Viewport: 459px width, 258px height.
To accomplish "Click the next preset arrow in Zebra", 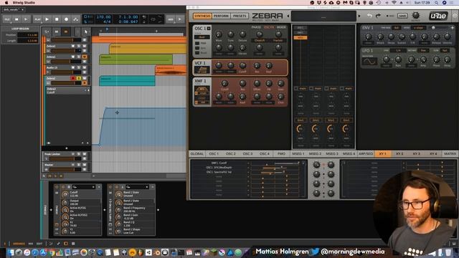I will point(359,16).
